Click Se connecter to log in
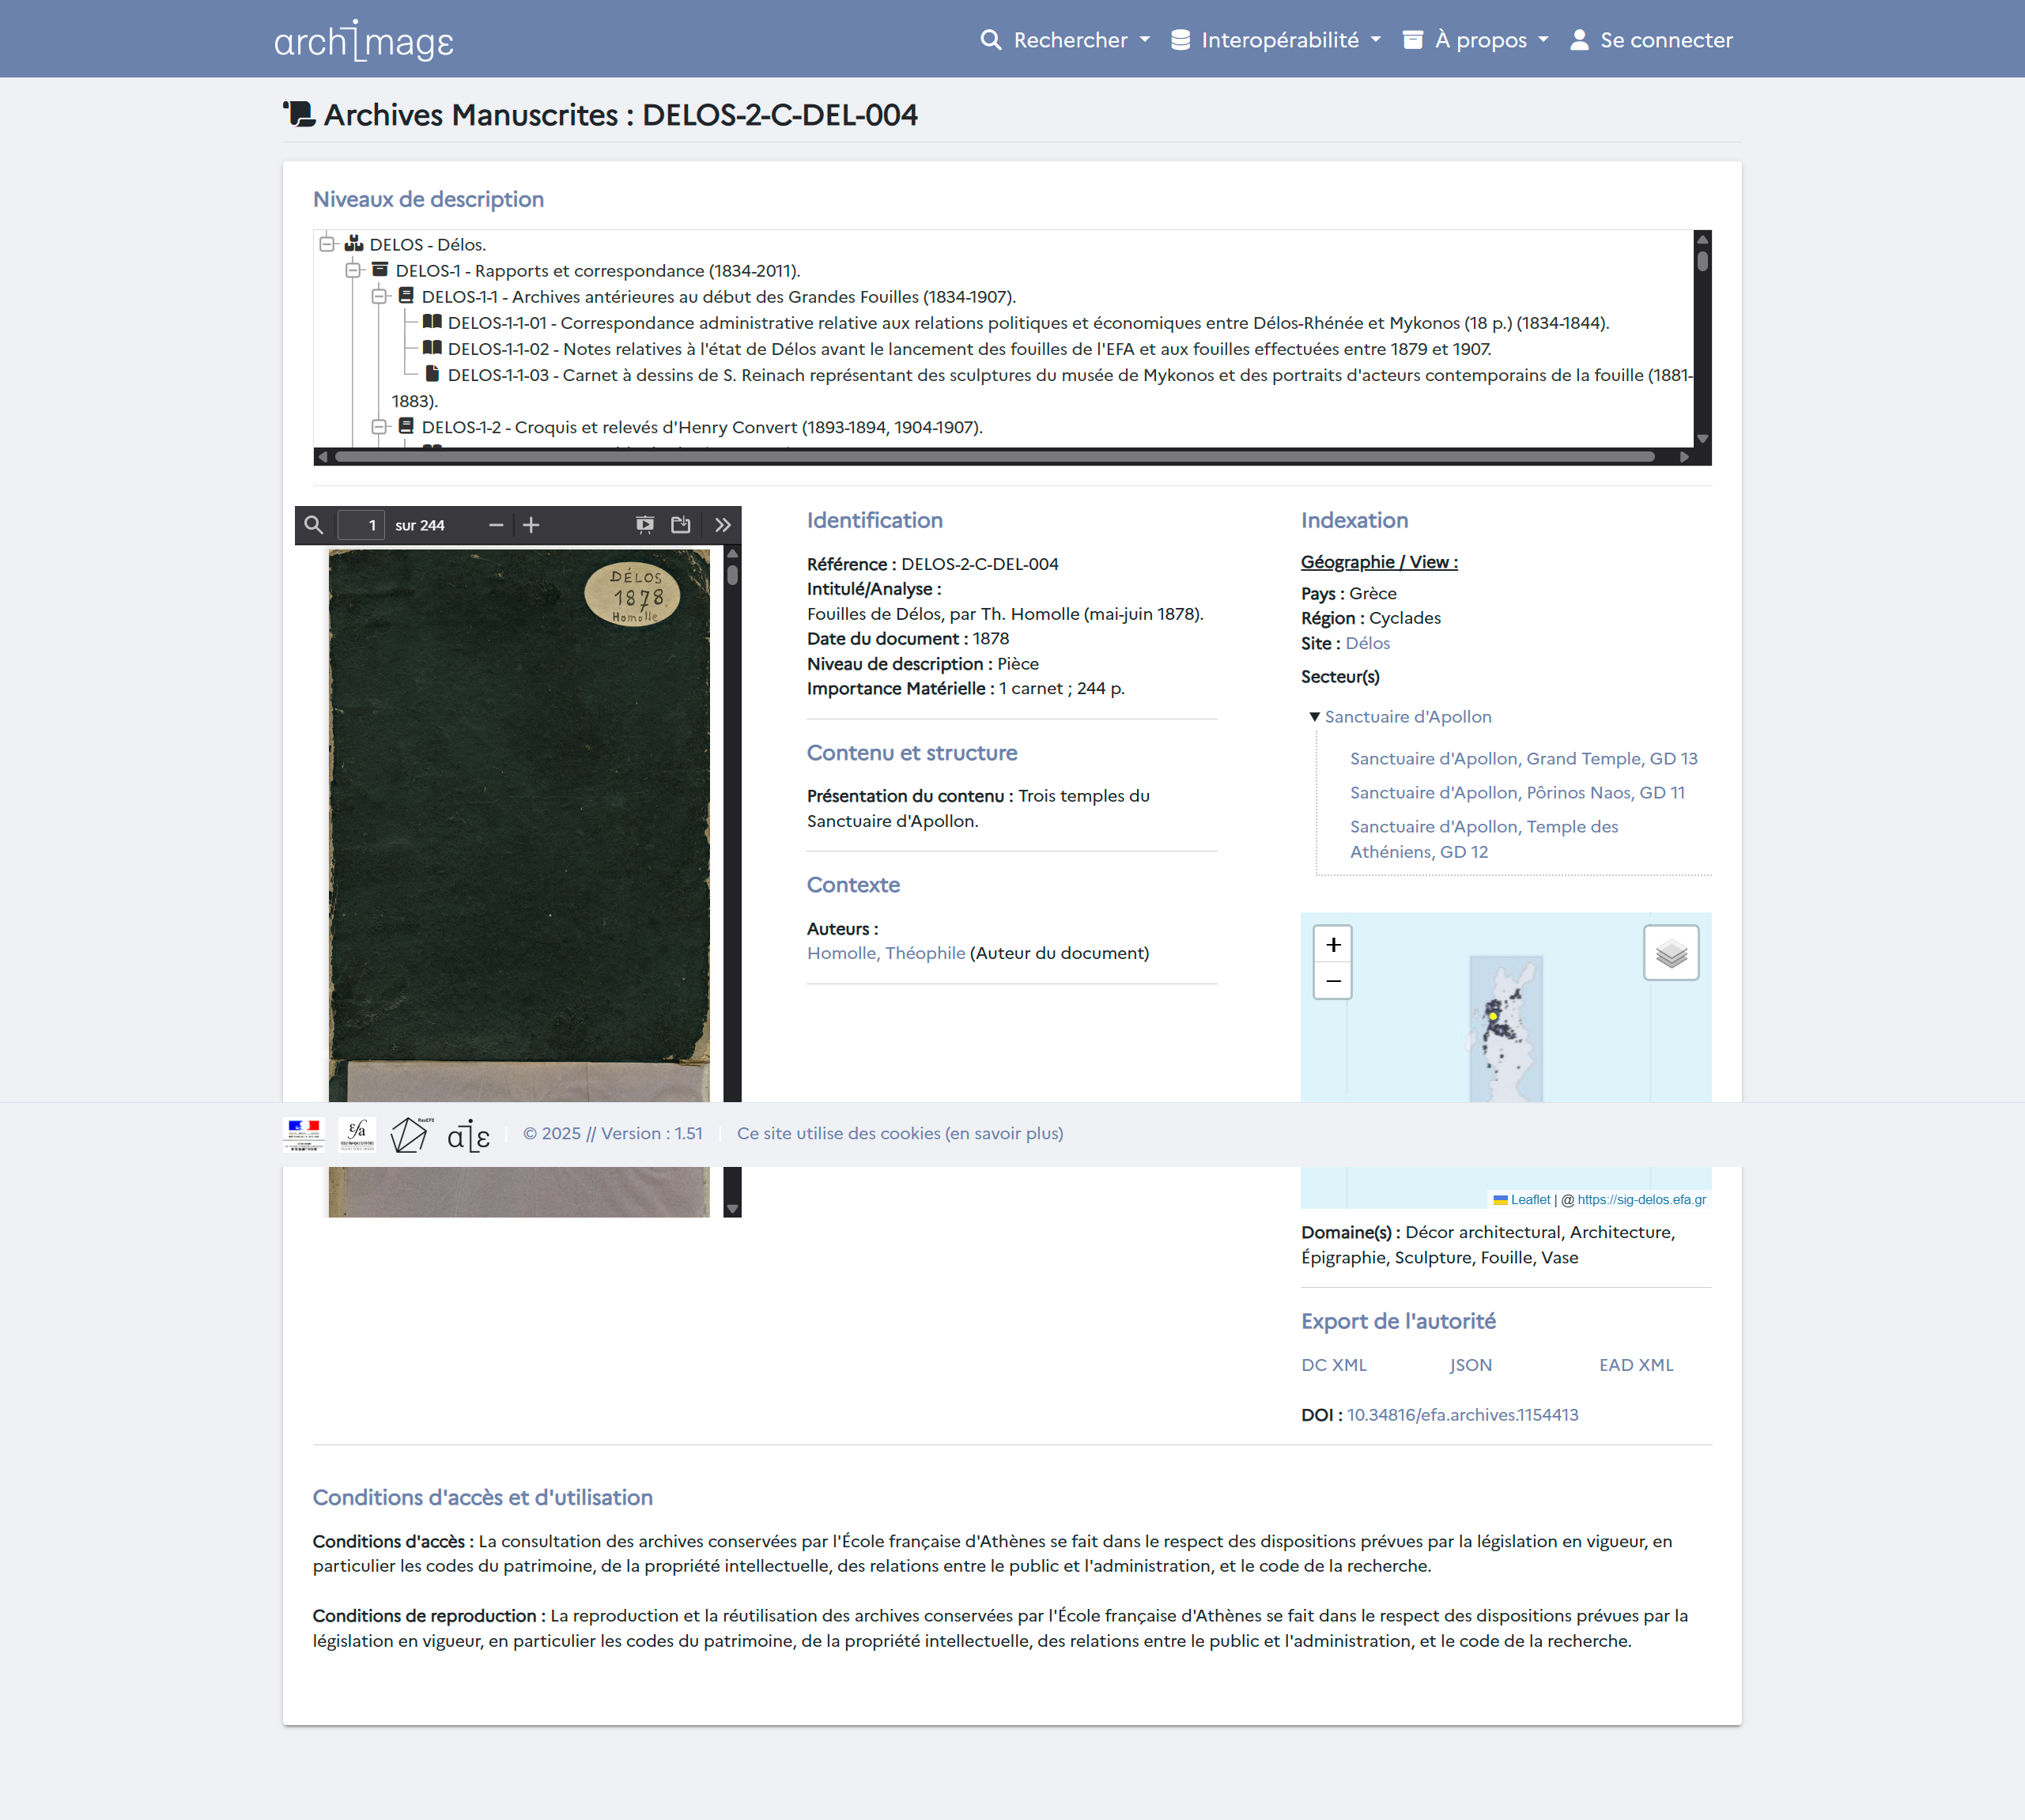 tap(1652, 40)
